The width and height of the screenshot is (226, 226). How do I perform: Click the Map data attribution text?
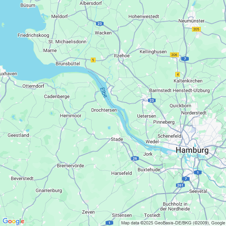[x=173, y=223]
